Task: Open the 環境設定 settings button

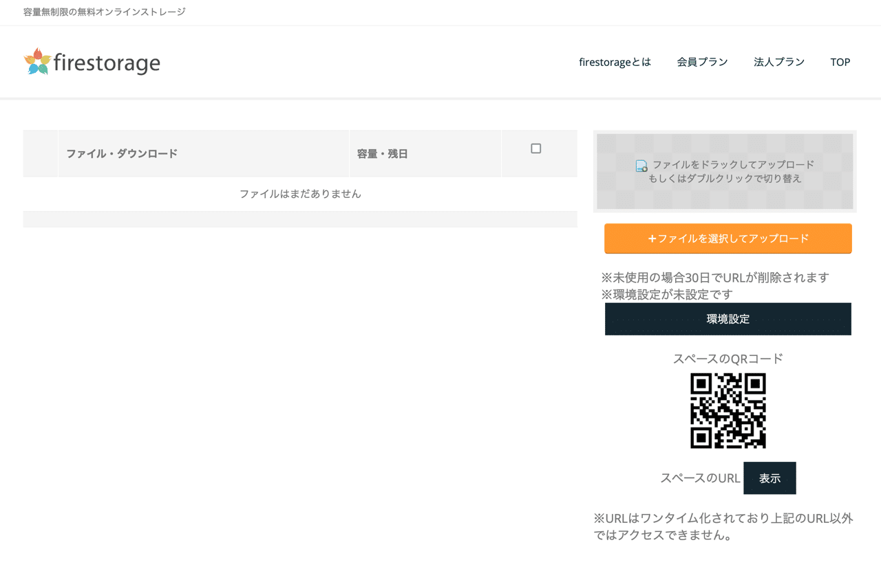Action: [x=728, y=319]
